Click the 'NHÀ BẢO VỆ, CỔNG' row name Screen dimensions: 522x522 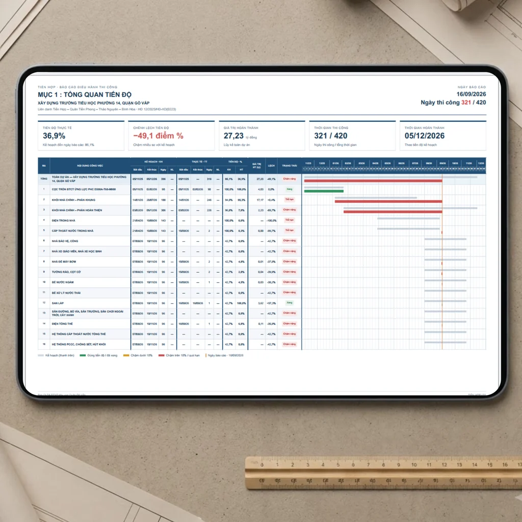tap(65, 241)
